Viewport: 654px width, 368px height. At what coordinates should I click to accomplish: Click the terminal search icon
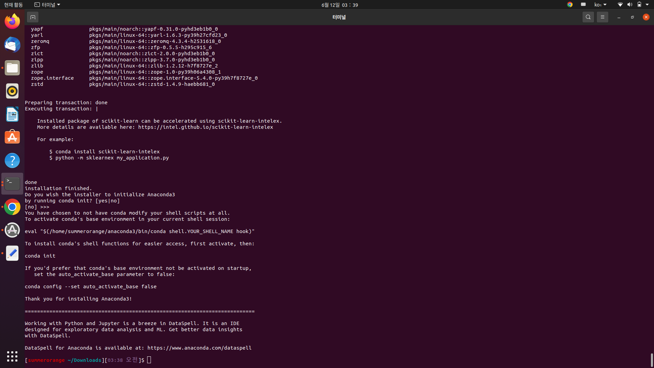[588, 17]
